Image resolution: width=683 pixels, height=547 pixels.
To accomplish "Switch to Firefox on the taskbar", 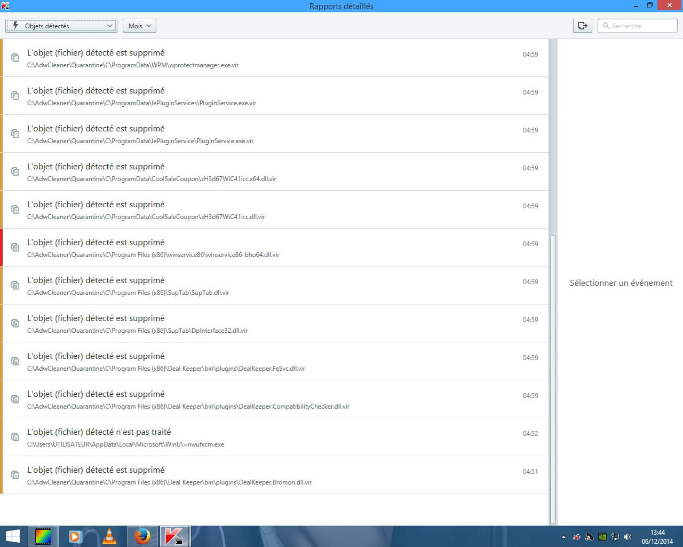I will (x=142, y=536).
